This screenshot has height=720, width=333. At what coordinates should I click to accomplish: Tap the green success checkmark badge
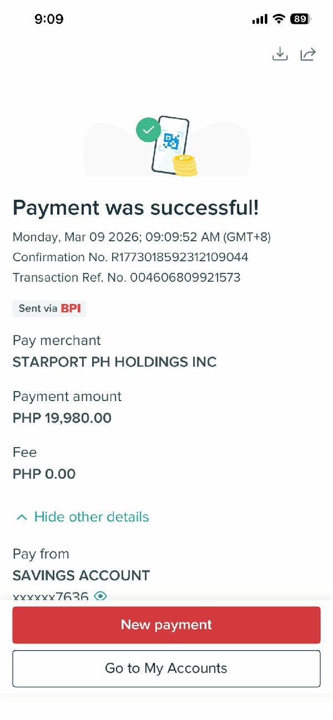(148, 130)
